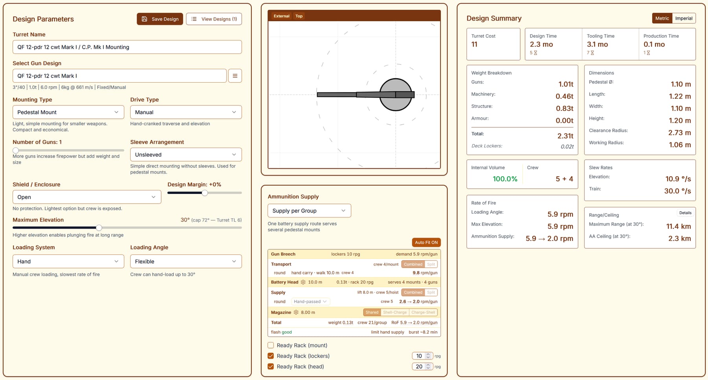Select Combined in Supply row

tap(413, 292)
